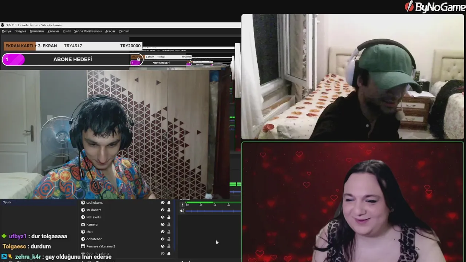Viewport: 466px width, 262px height.
Task: Hide the sesli okuma source
Action: coord(163,203)
